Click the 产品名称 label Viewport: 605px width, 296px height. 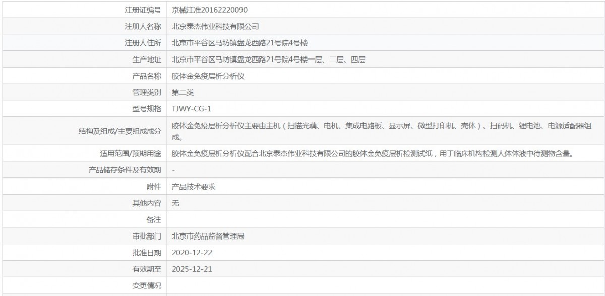[x=146, y=76]
